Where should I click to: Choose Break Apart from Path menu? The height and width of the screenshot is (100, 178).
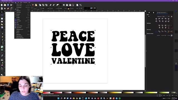(22, 21)
